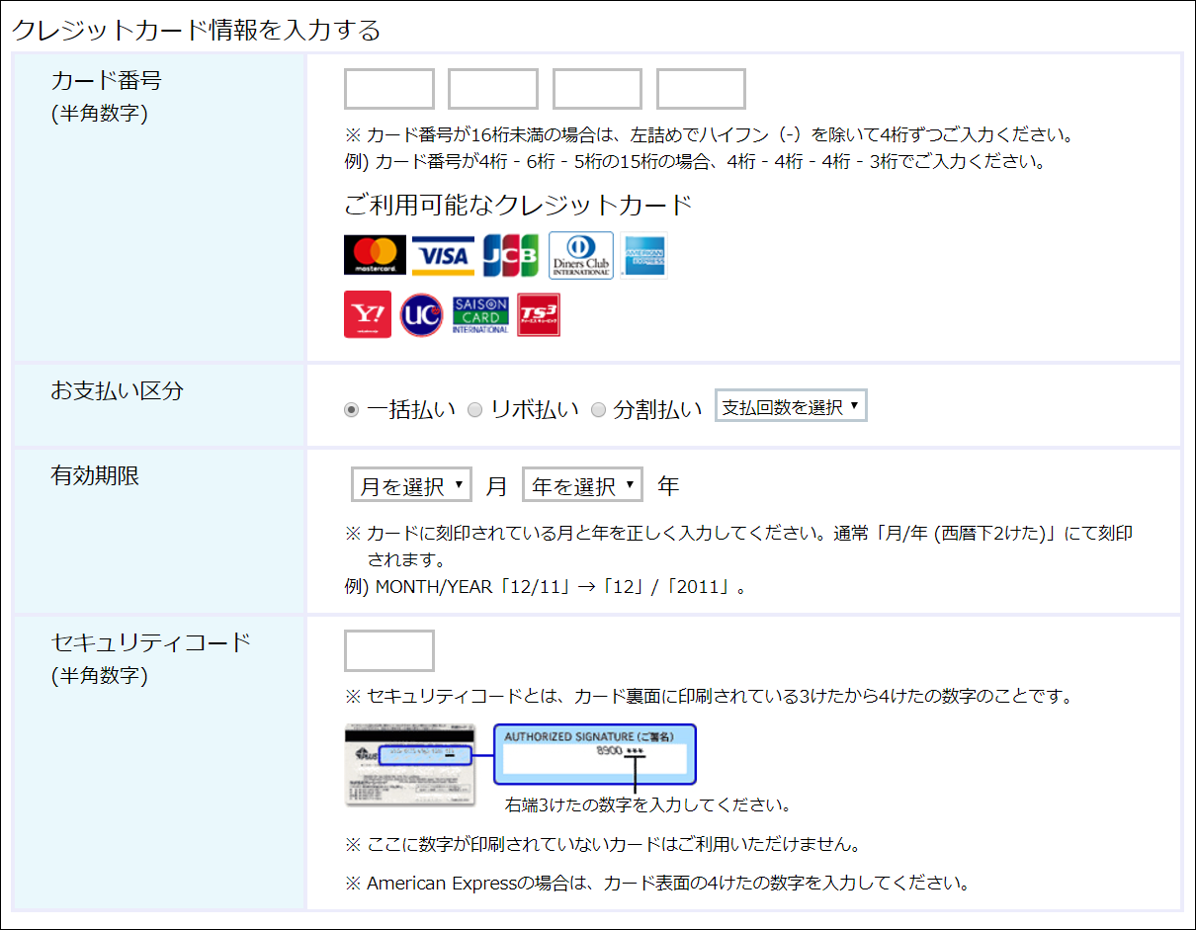The image size is (1196, 930).
Task: Select the 一括払い radio button
Action: (352, 410)
